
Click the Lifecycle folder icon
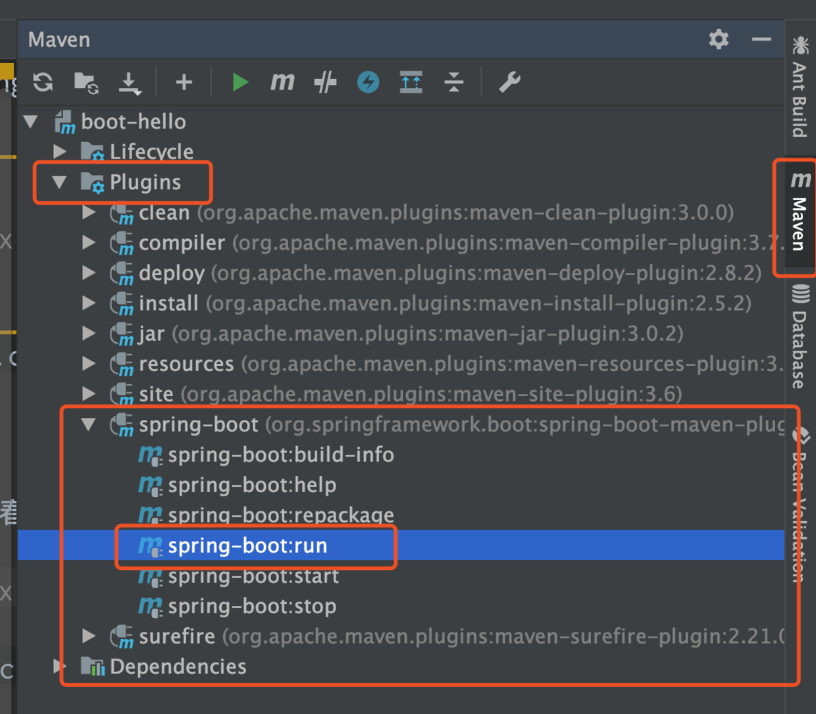coord(92,152)
